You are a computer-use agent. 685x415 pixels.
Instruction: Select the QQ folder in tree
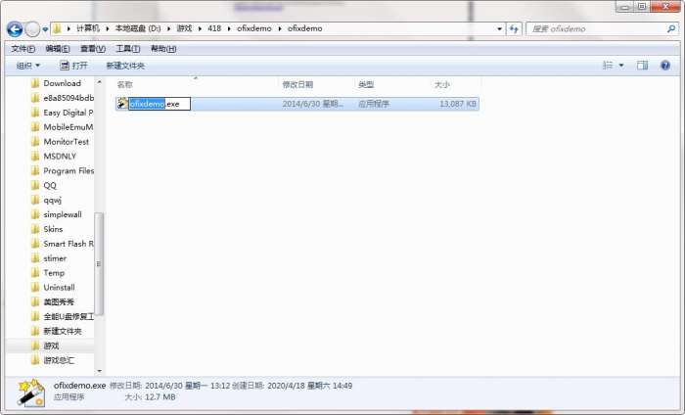[44, 185]
